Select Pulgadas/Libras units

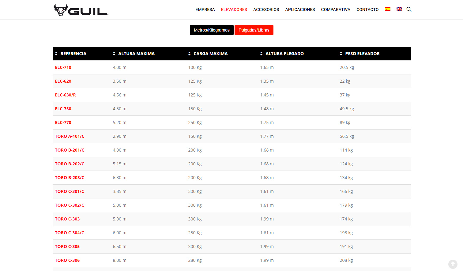pyautogui.click(x=254, y=30)
